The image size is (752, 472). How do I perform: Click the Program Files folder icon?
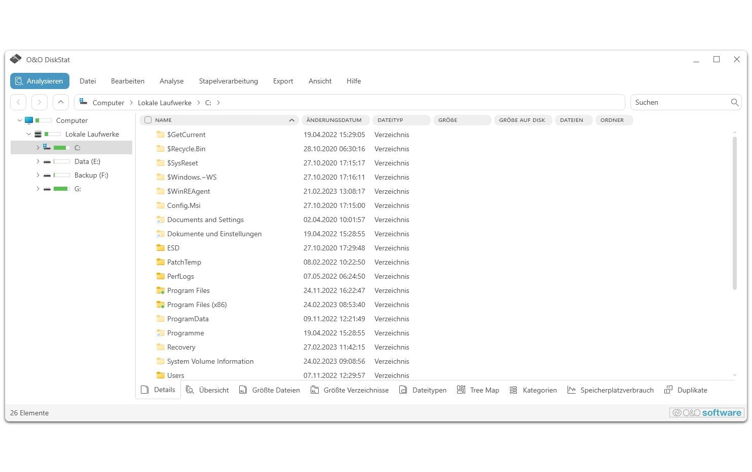[161, 290]
